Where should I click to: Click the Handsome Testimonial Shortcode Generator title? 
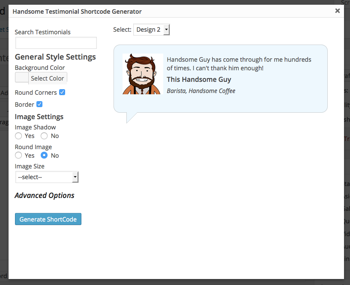coord(77,12)
